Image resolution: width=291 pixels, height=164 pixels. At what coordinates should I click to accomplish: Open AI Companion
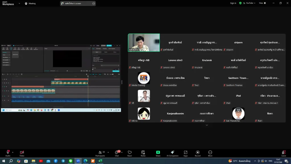coord(172,153)
